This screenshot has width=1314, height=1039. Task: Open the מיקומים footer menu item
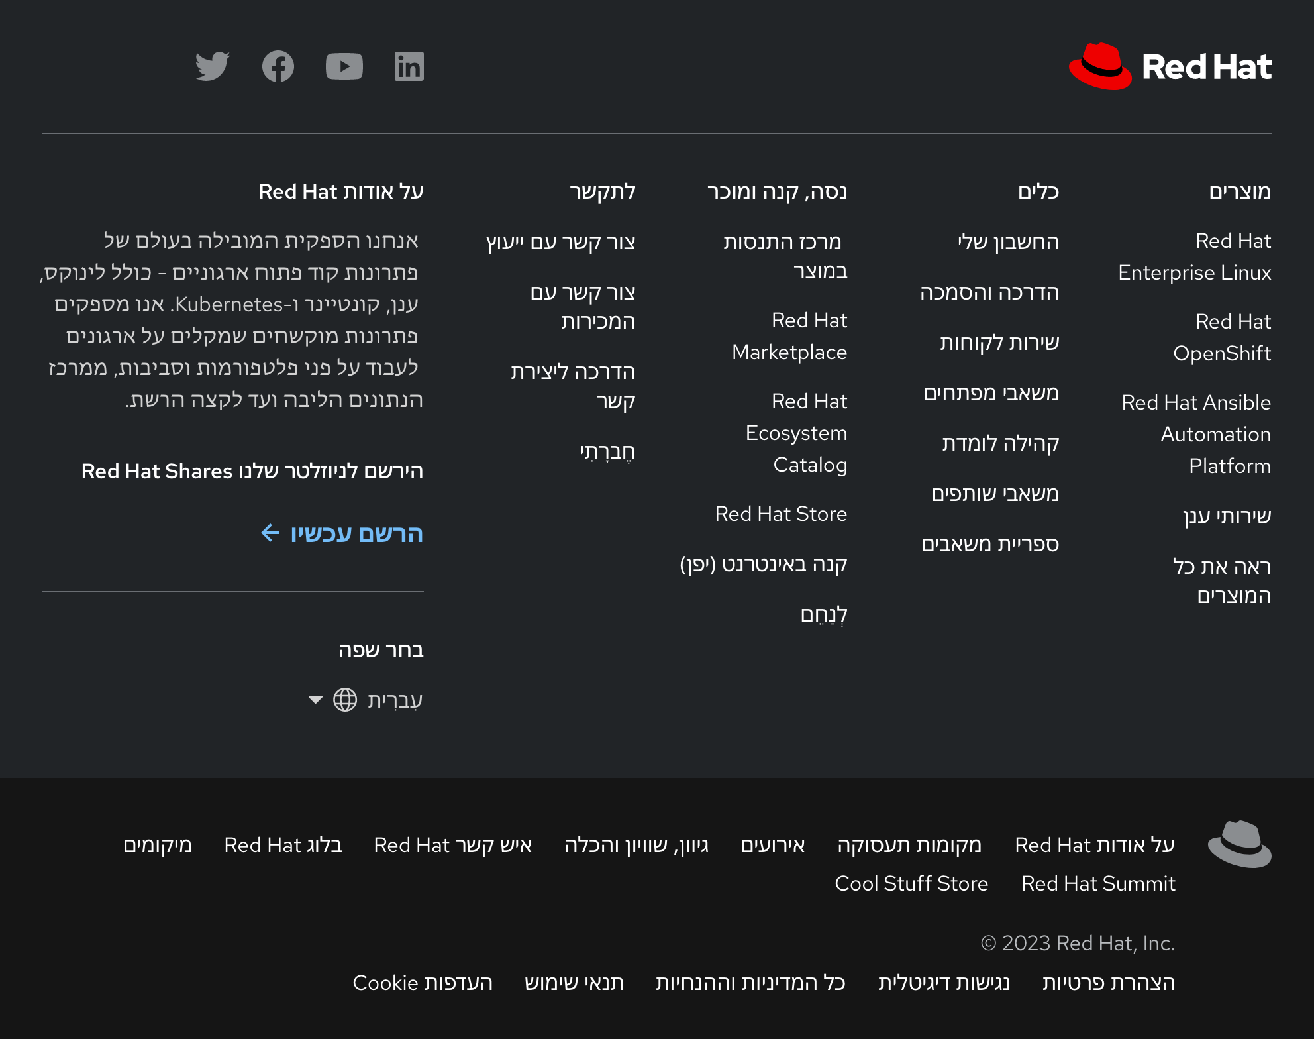coord(157,845)
